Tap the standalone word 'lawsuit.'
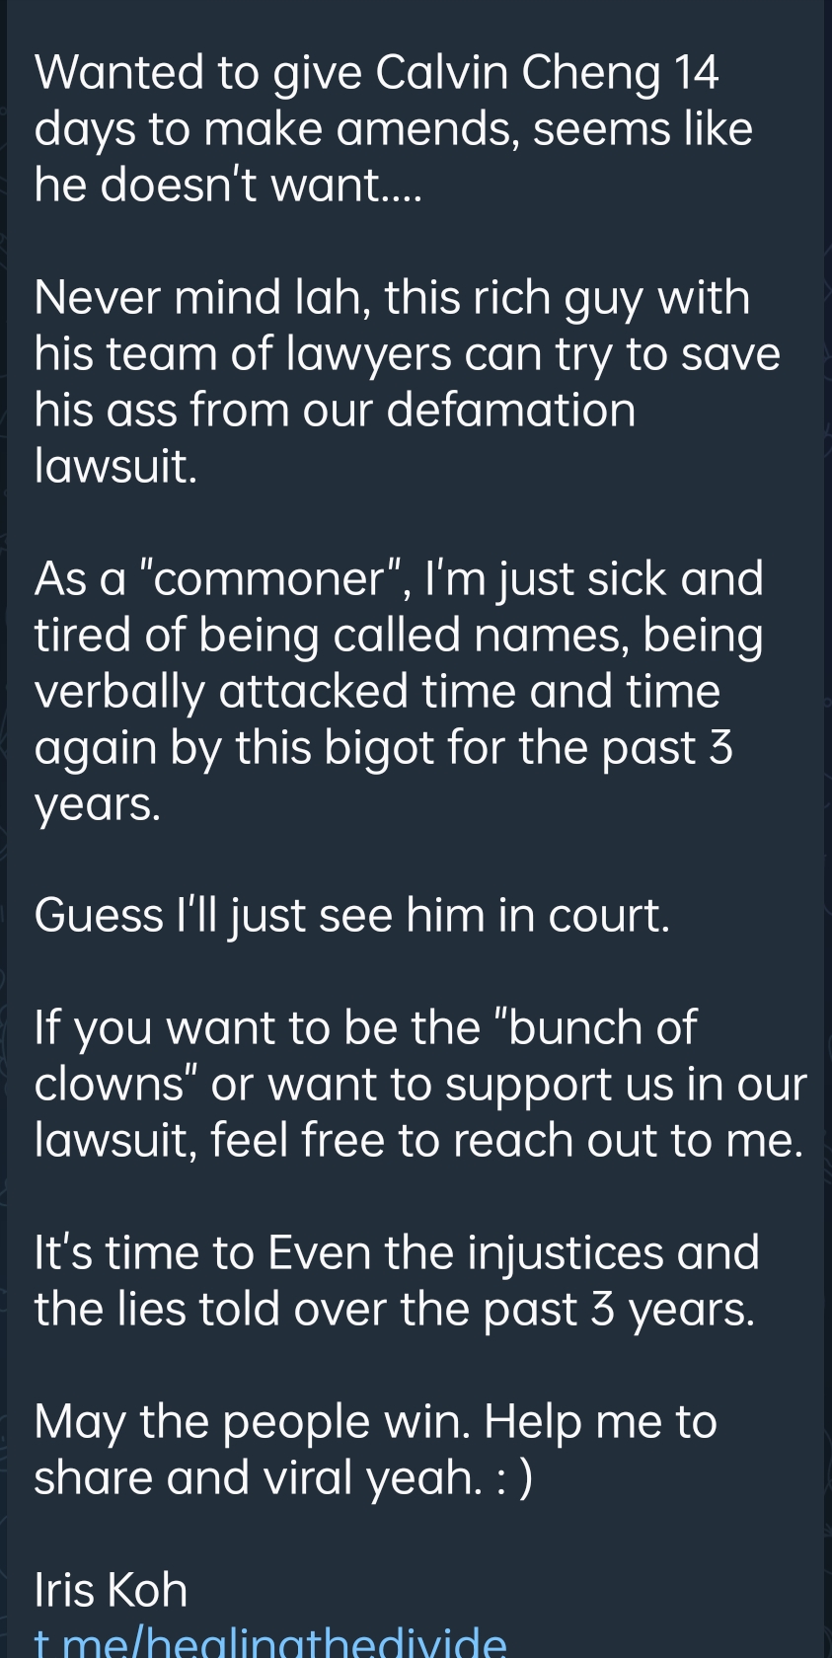The height and width of the screenshot is (1658, 832). coord(116,466)
